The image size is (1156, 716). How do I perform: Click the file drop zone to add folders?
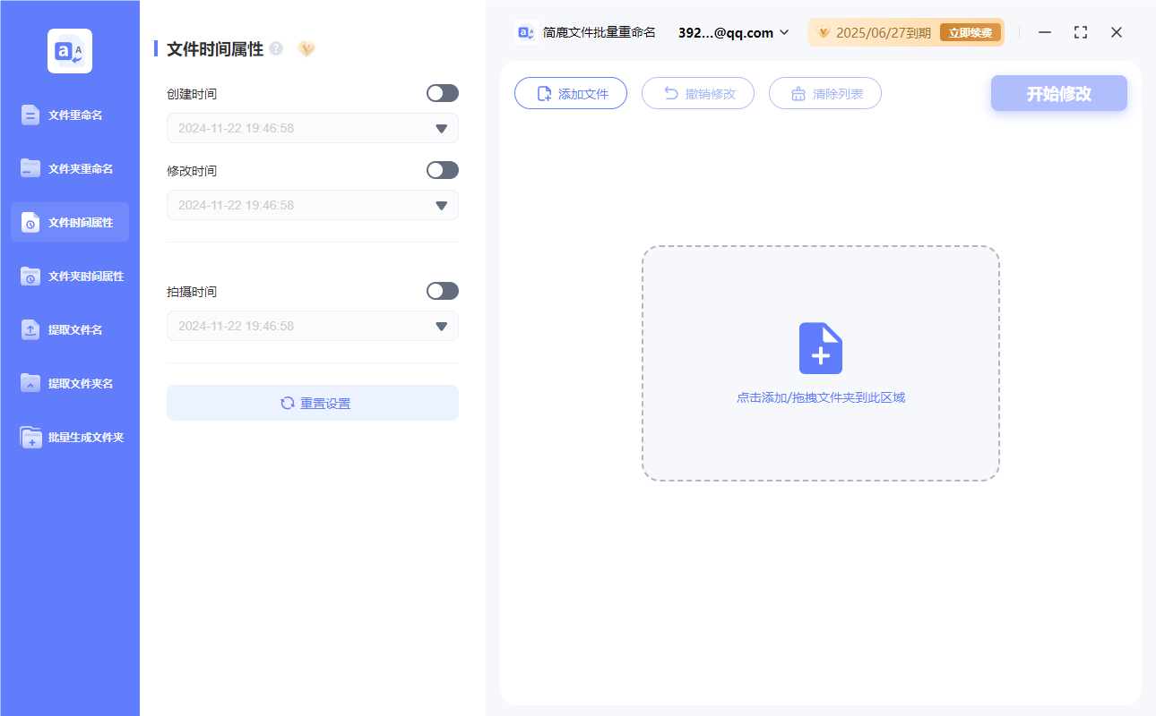(820, 364)
